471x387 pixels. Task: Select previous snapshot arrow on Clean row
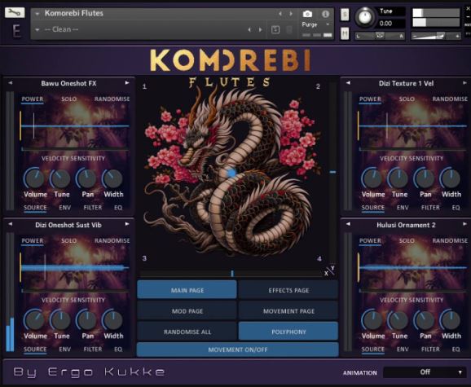(x=249, y=29)
